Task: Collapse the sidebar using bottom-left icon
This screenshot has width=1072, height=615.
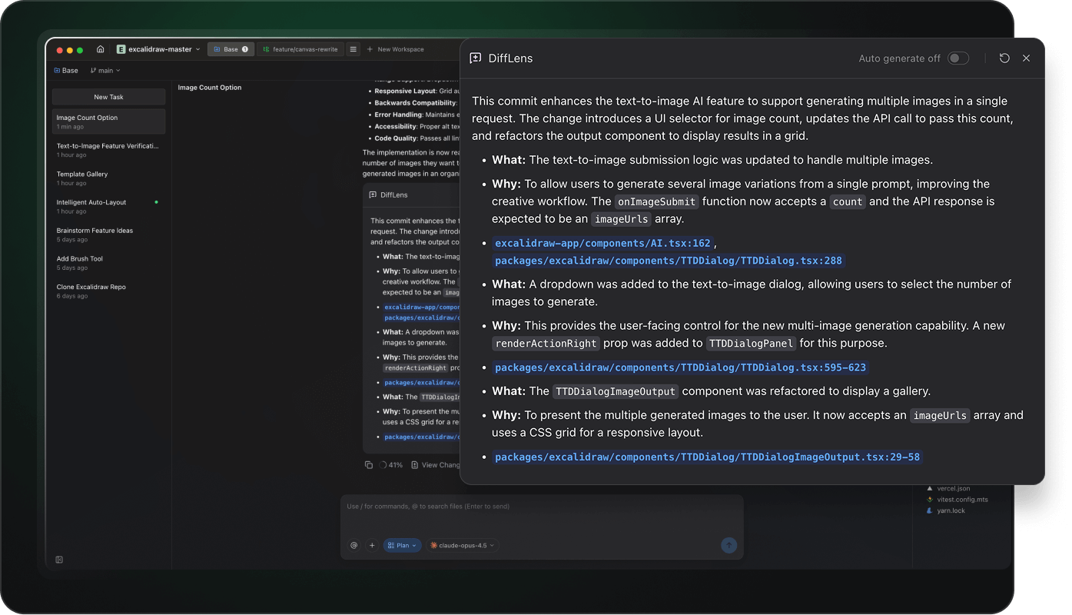Action: [x=59, y=560]
